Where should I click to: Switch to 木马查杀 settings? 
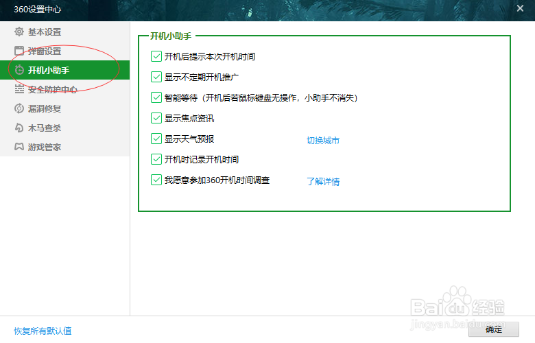click(x=65, y=128)
